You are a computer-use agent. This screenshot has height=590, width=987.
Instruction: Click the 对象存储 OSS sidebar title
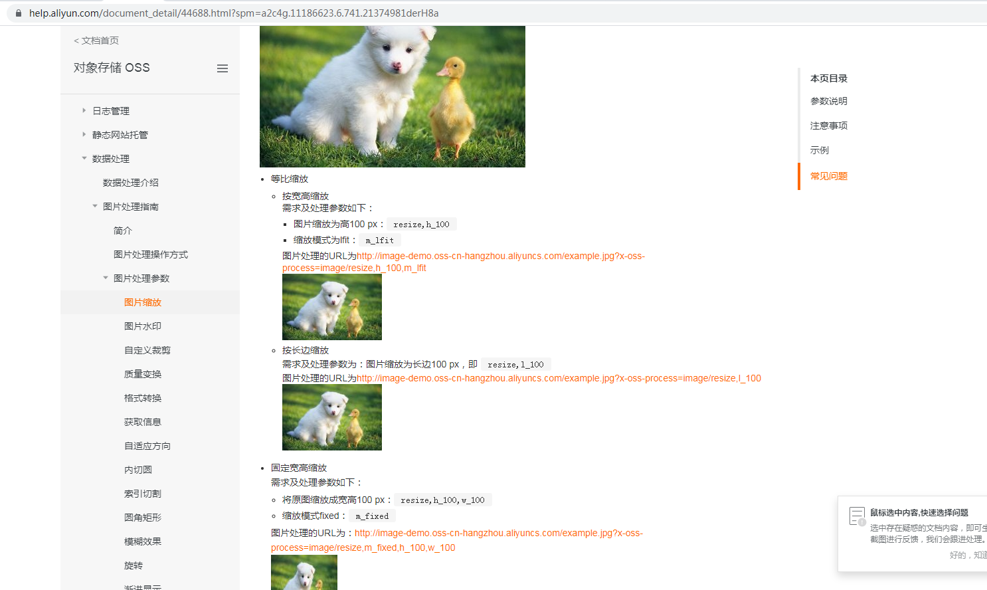[112, 68]
